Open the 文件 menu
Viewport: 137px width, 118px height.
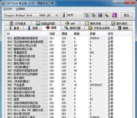point(8,9)
